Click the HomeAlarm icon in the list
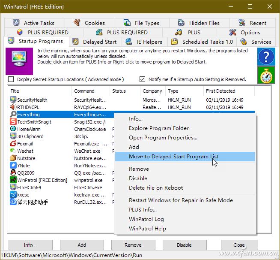 (x=13, y=129)
